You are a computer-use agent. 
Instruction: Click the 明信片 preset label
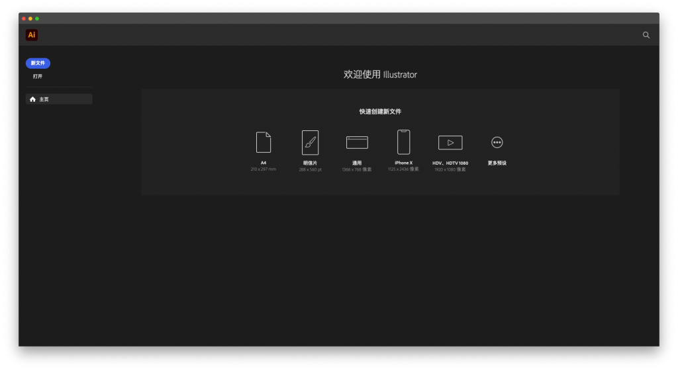pyautogui.click(x=310, y=163)
